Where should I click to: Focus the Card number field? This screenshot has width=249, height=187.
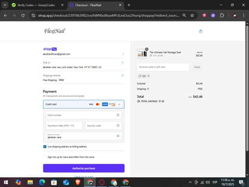coord(84,115)
